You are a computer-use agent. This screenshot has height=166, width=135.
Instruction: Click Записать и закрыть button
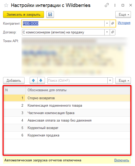click(x=24, y=14)
